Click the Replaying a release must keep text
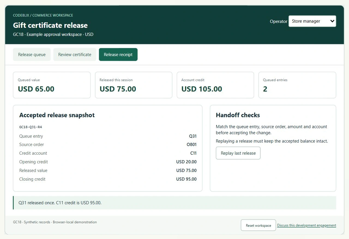The image size is (349, 239). pos(272,141)
